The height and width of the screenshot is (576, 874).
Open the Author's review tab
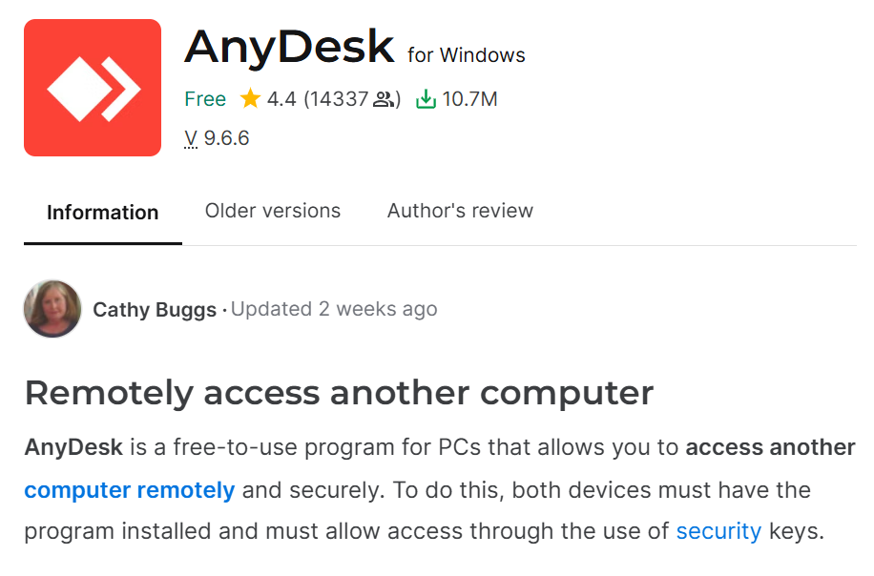click(460, 211)
